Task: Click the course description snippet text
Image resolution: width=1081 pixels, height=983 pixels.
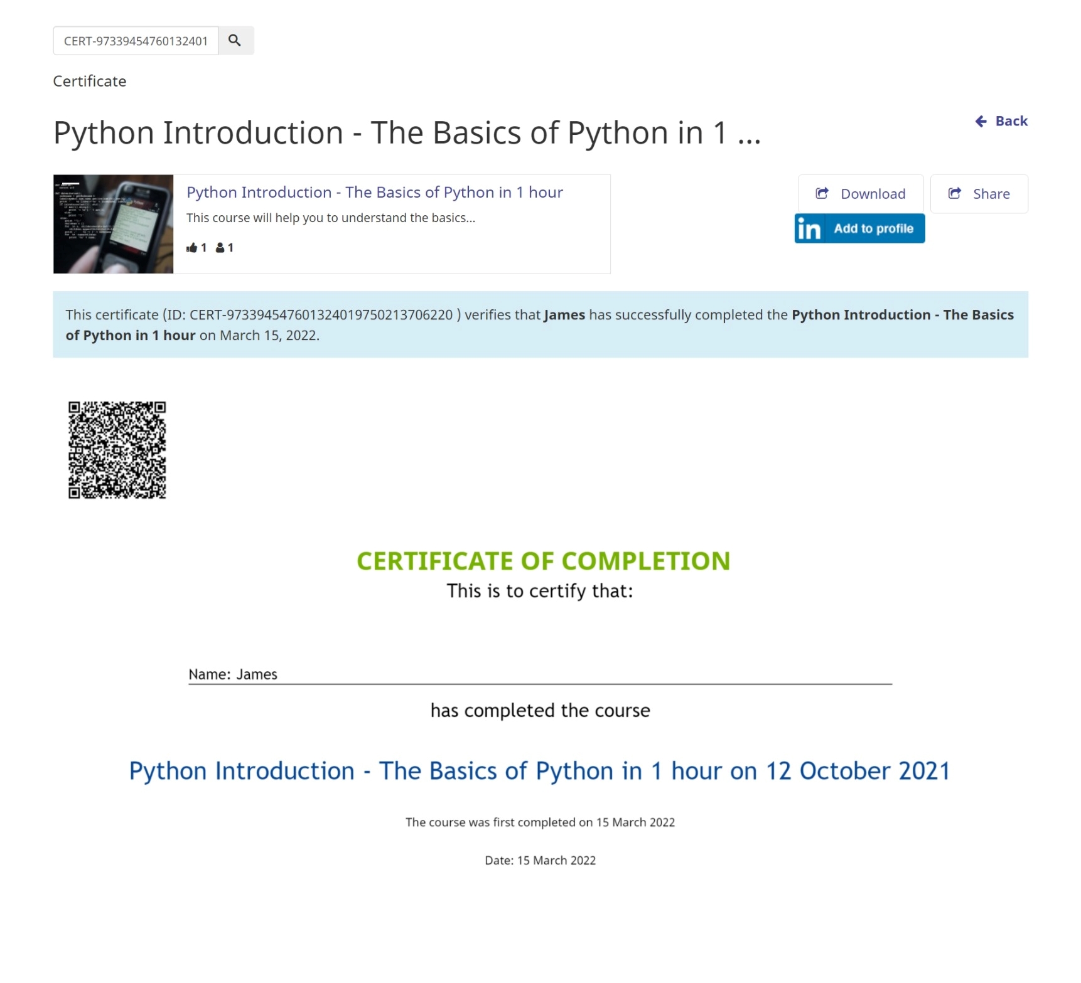Action: (330, 218)
